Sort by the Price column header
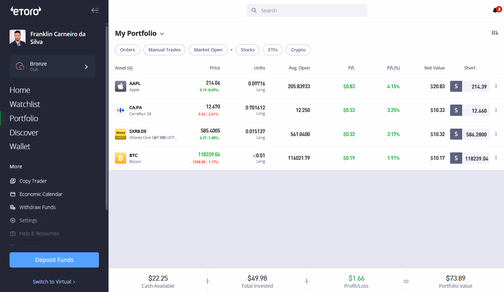Screen dimensions: 504x292 tap(215, 68)
